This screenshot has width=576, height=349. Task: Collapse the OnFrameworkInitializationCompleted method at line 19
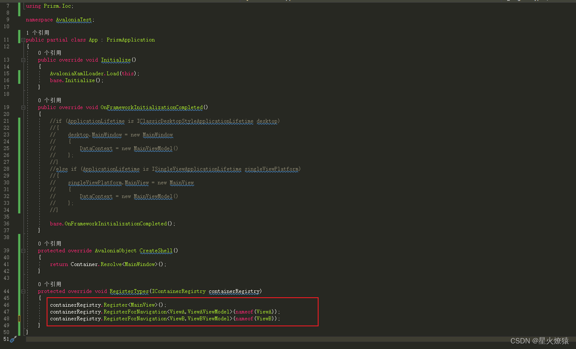click(23, 107)
